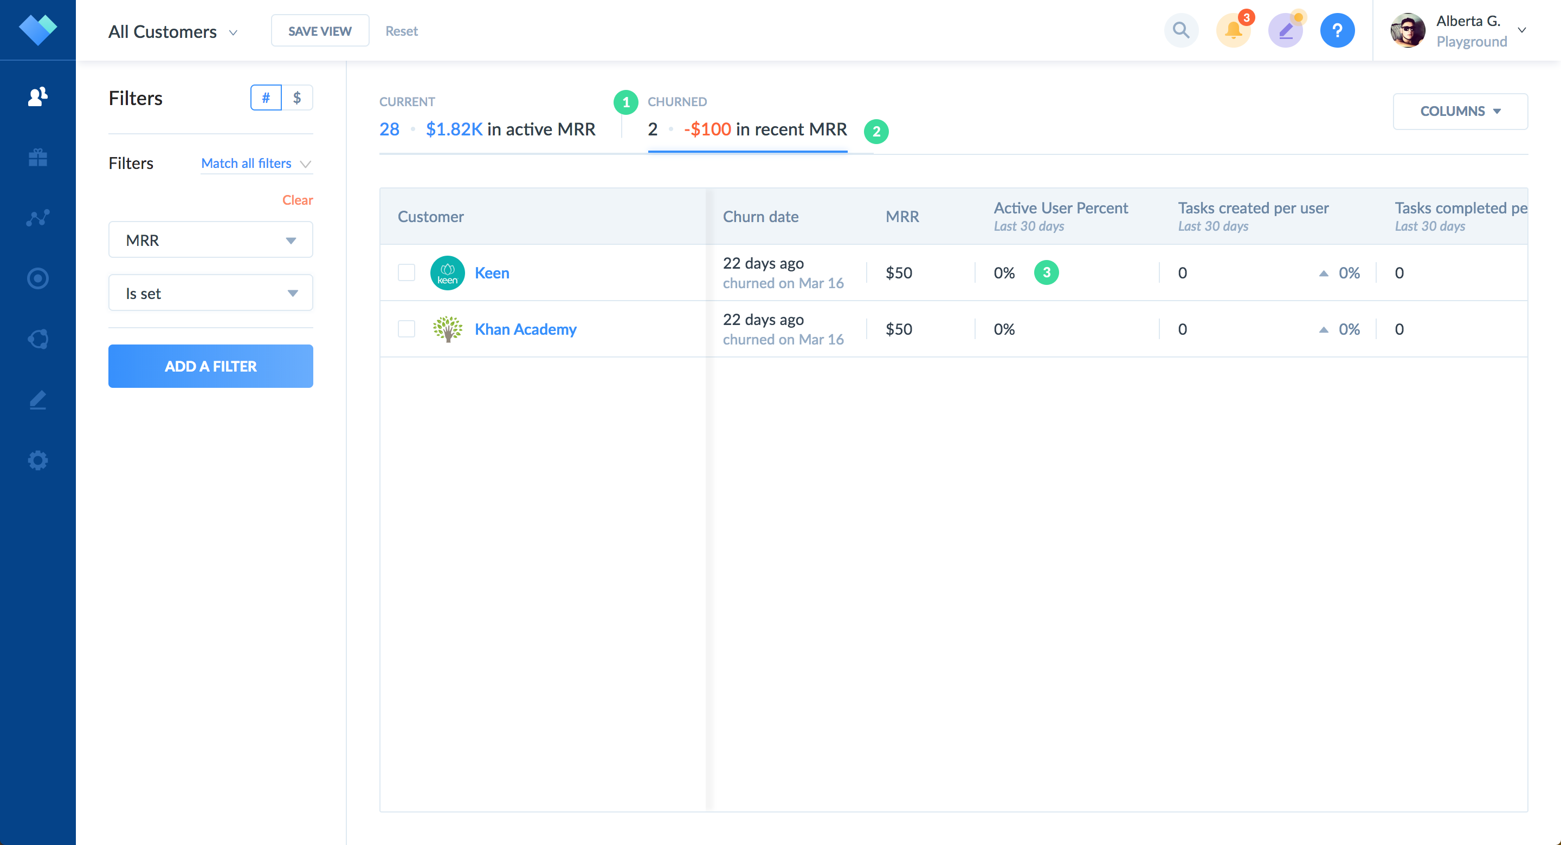Open the Khan Academy customer link
Viewport: 1561px width, 845px height.
tap(525, 329)
